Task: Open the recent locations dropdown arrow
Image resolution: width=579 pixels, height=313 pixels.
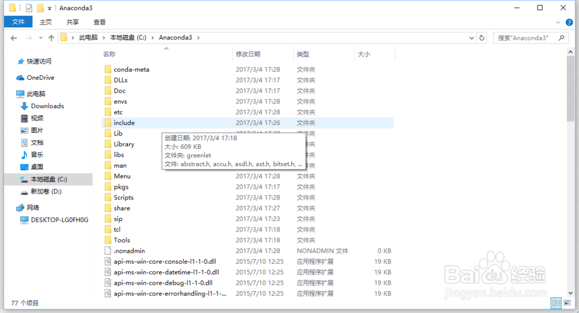Action: coord(41,38)
